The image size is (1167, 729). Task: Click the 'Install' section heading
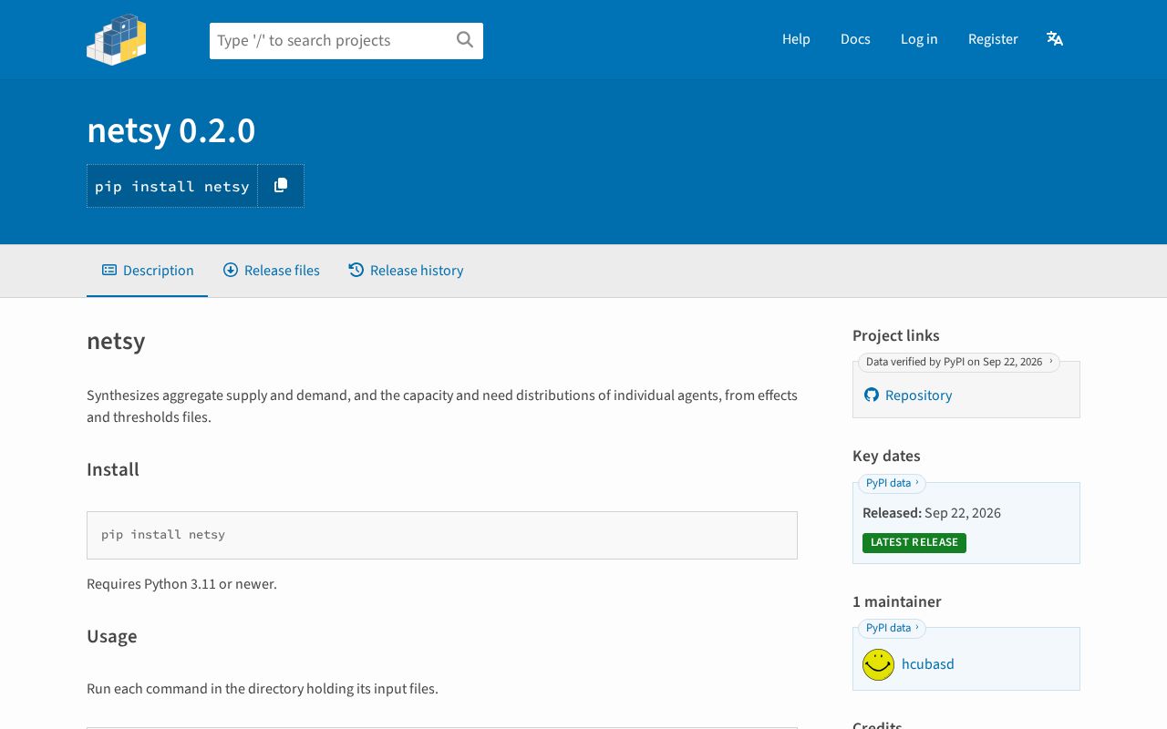point(113,470)
